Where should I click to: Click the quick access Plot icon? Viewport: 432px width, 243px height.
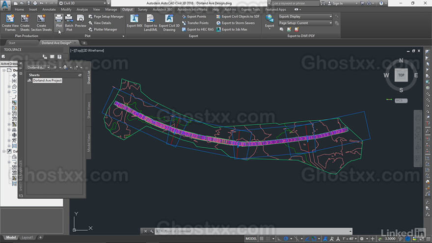click(x=35, y=3)
